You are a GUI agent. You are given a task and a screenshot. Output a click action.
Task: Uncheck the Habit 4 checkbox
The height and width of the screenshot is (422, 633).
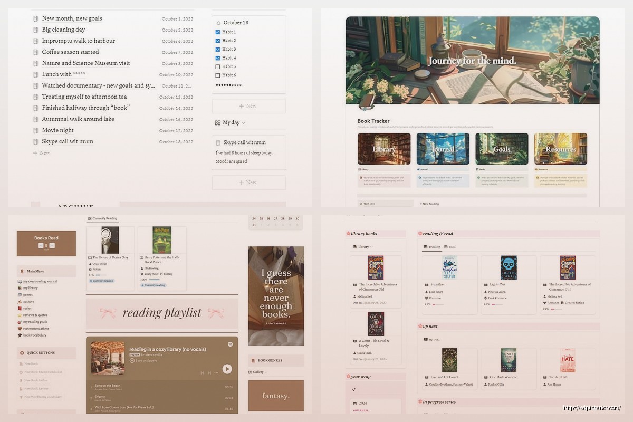(x=218, y=58)
